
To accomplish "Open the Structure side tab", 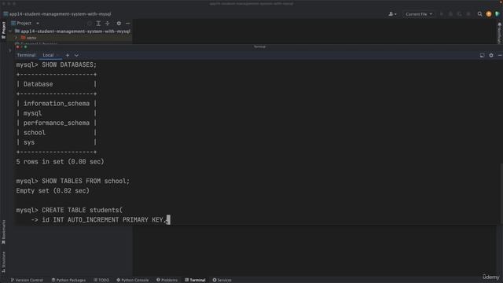I will pos(3,262).
